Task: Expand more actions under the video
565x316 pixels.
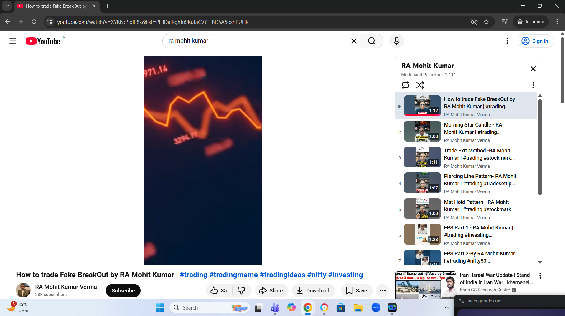Action: [x=383, y=290]
